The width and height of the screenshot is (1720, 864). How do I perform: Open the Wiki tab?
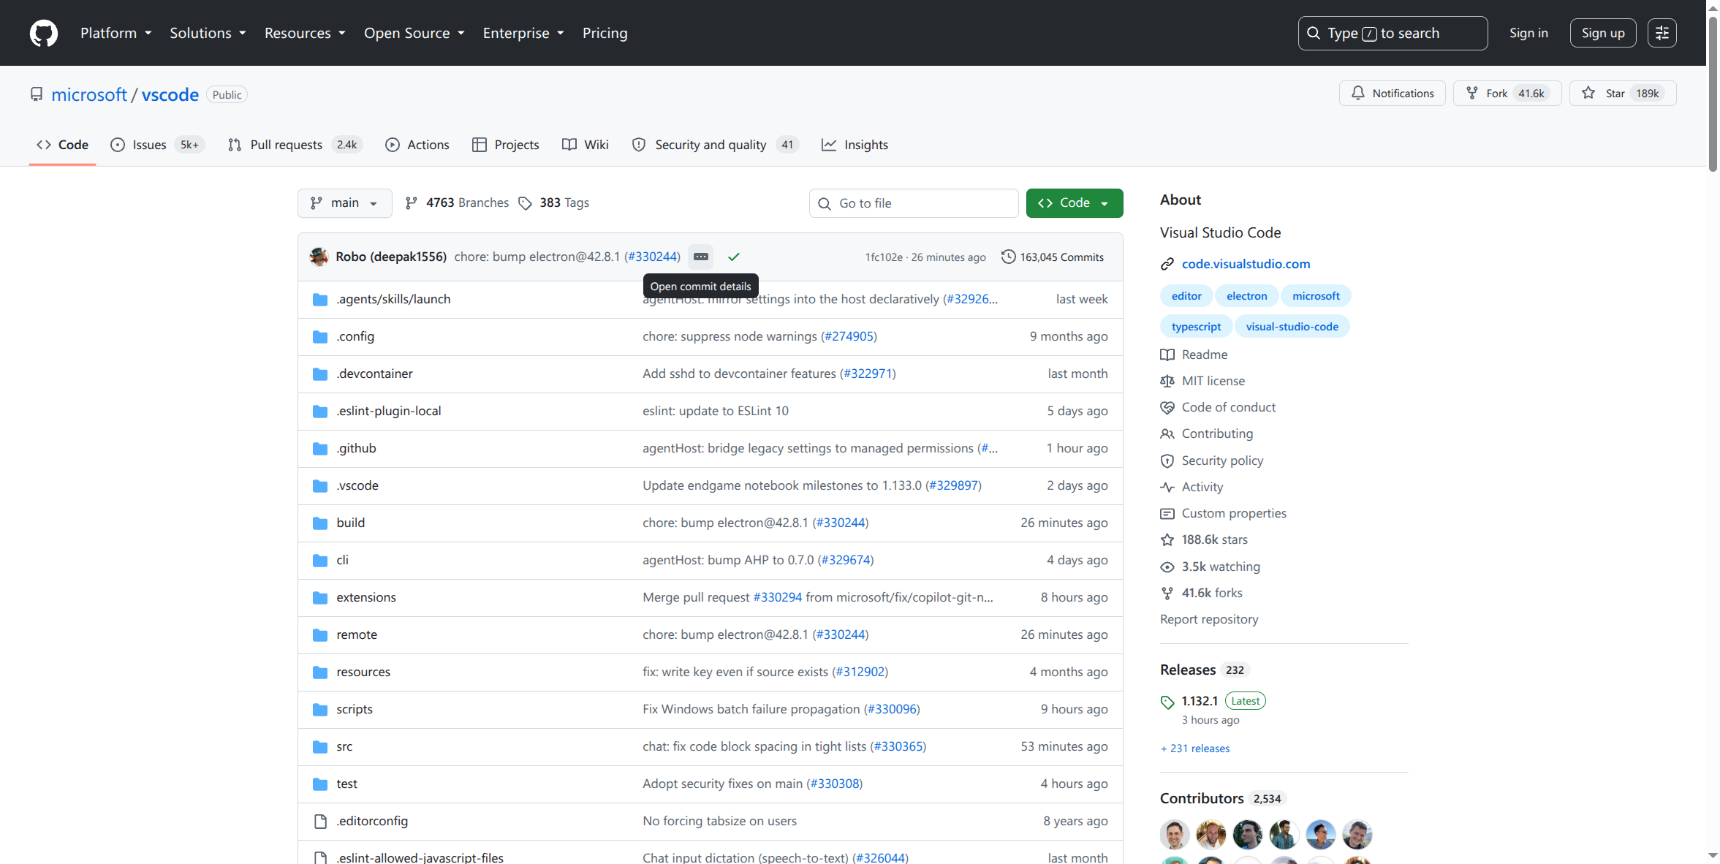pyautogui.click(x=586, y=145)
